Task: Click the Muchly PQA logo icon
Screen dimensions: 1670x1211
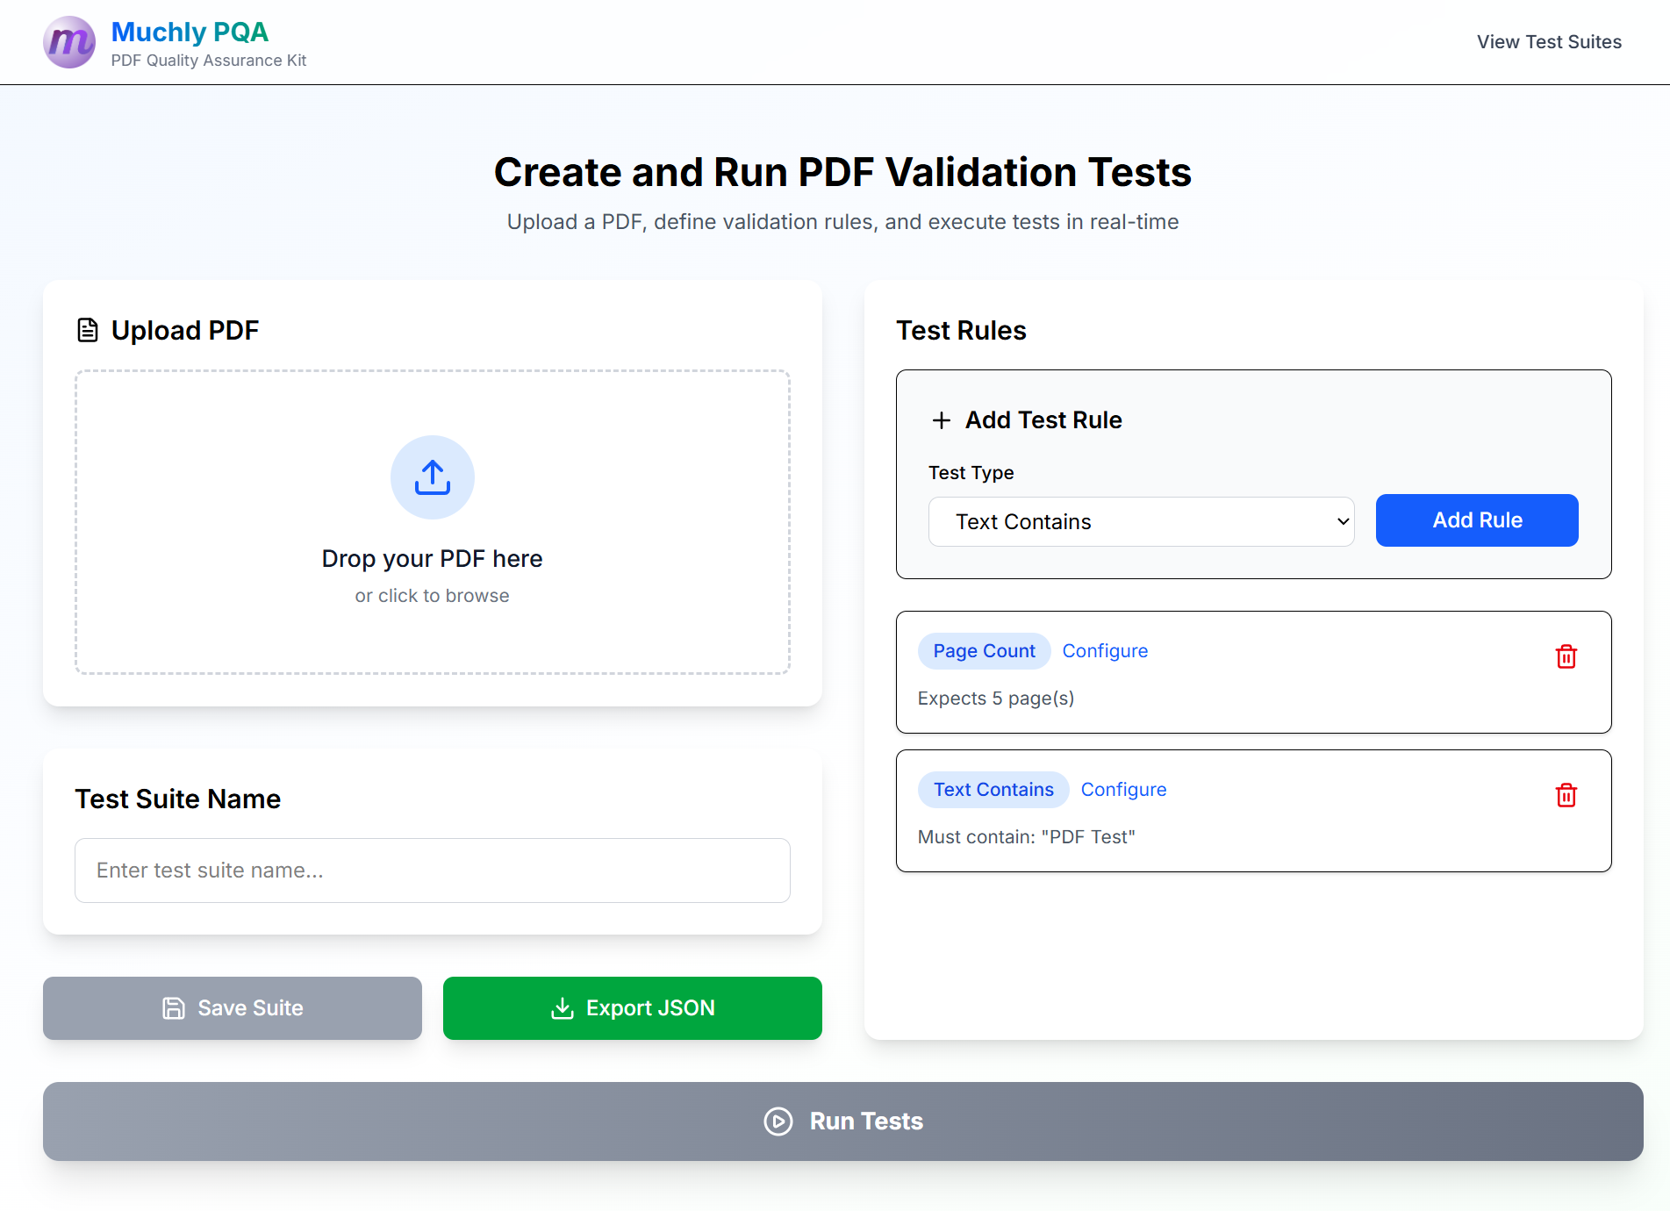Action: point(68,41)
